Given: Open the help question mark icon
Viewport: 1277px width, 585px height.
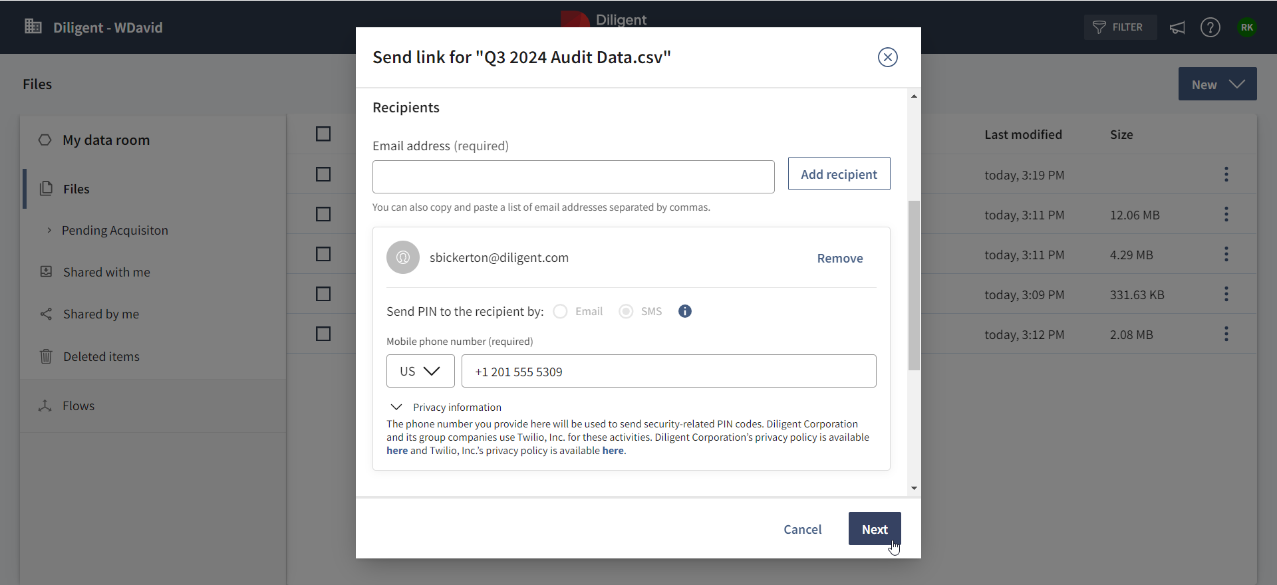Looking at the screenshot, I should click(1210, 27).
